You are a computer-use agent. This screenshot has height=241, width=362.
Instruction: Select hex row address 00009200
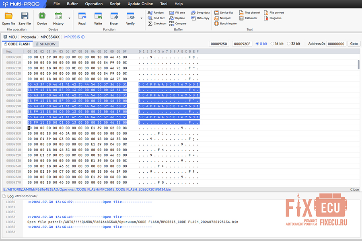[x=14, y=57]
